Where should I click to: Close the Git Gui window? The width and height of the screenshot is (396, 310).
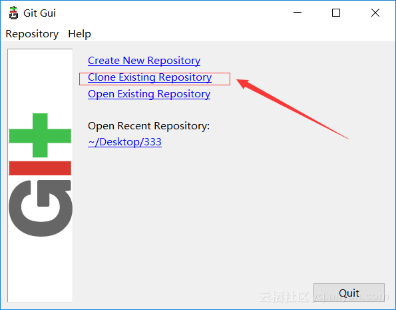(x=375, y=13)
